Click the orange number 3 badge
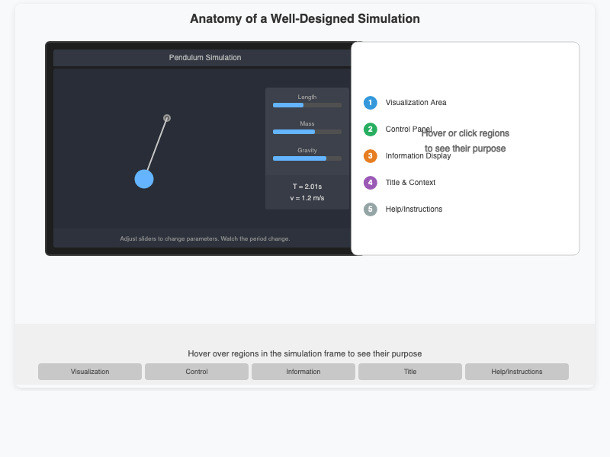This screenshot has width=610, height=457. [x=371, y=156]
